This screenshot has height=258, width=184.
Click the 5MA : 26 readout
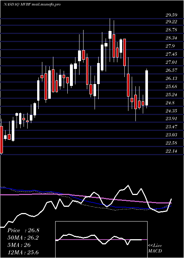tap(19, 245)
